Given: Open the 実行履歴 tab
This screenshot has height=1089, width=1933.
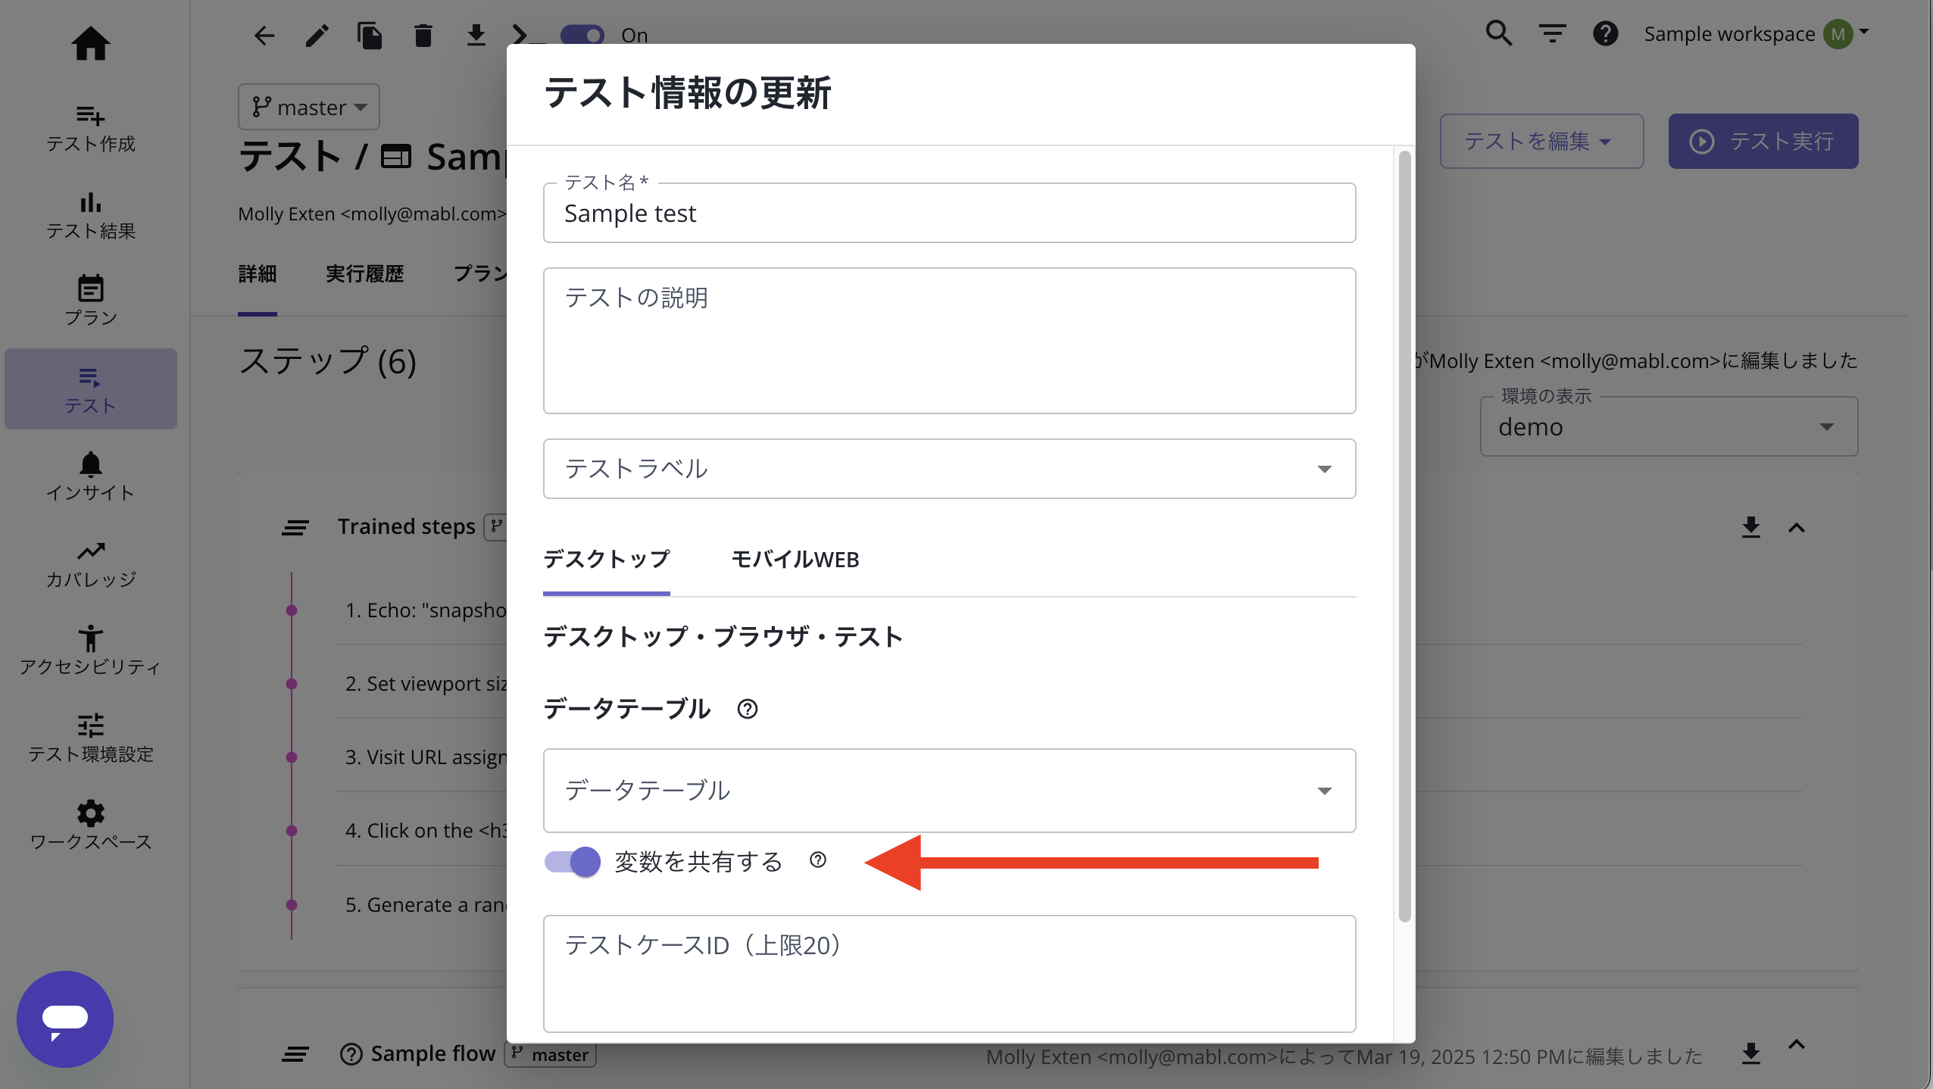Looking at the screenshot, I should tap(364, 274).
